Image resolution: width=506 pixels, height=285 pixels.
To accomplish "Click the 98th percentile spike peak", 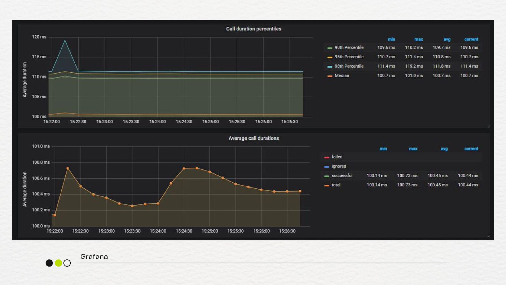I will tap(65, 40).
